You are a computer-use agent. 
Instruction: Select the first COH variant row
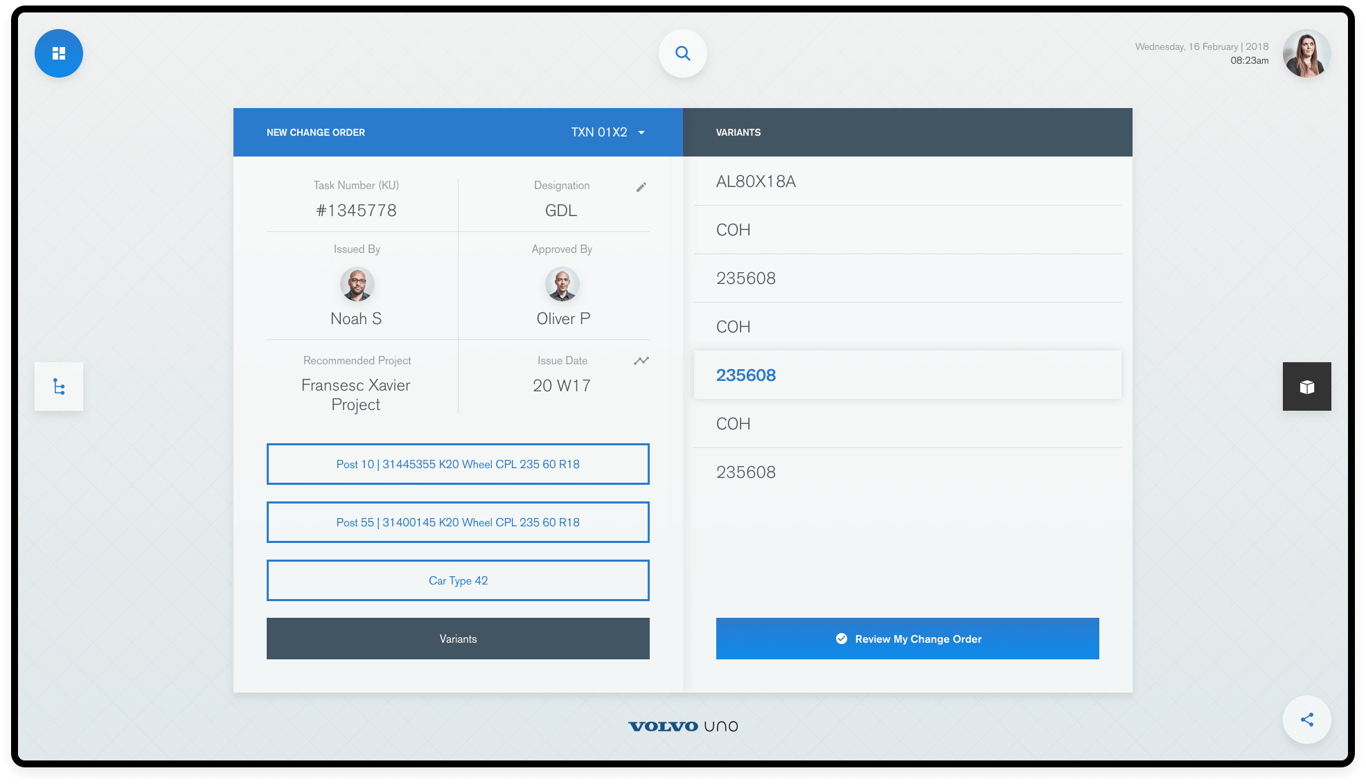(907, 230)
